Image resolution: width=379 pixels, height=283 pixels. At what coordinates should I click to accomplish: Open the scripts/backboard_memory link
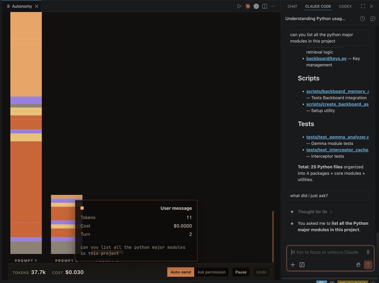point(337,91)
